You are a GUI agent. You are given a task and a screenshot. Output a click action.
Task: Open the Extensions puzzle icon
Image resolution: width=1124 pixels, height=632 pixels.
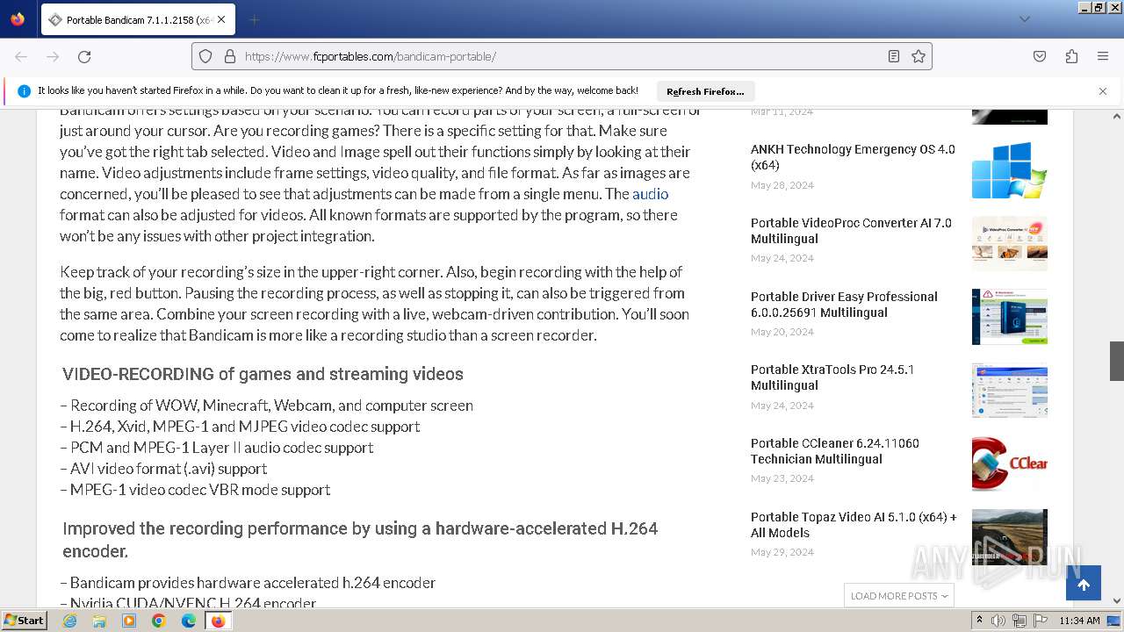1071,56
